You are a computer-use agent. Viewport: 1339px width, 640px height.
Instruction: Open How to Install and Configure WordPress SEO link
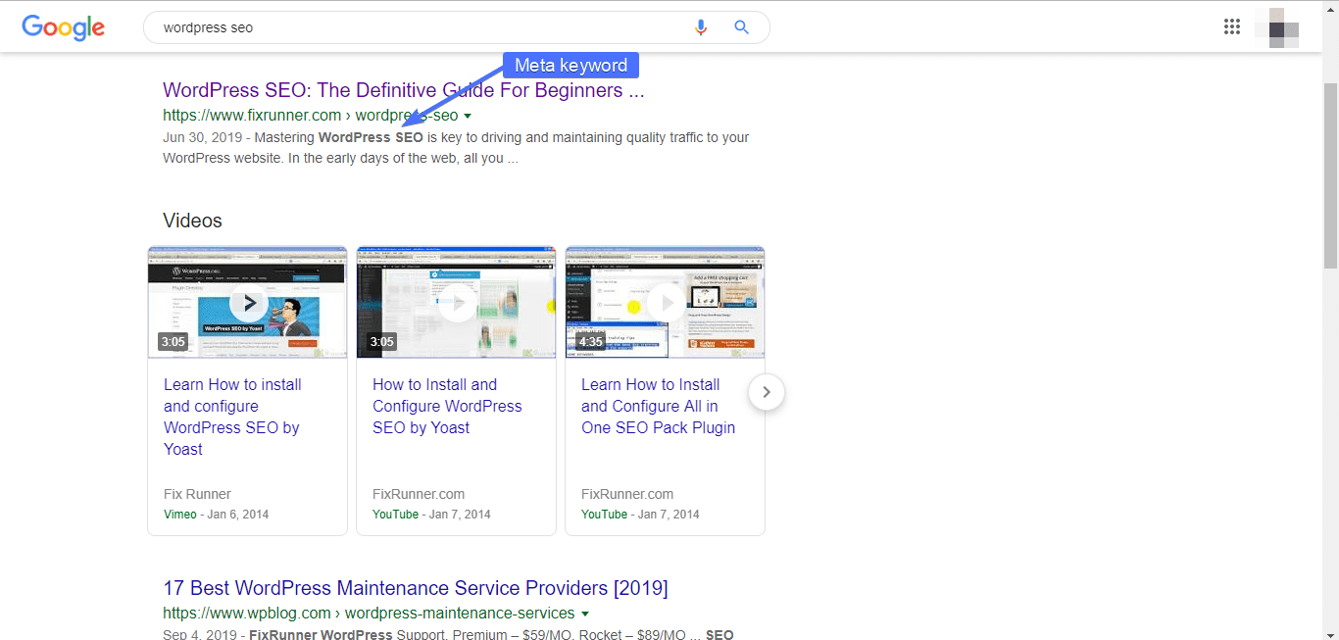(x=447, y=406)
